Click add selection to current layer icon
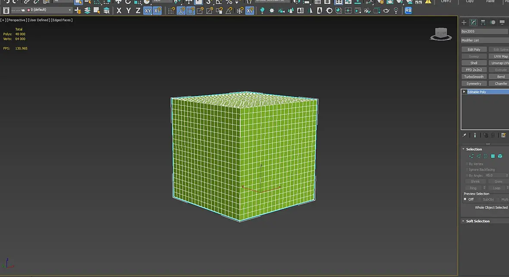 coord(87,10)
